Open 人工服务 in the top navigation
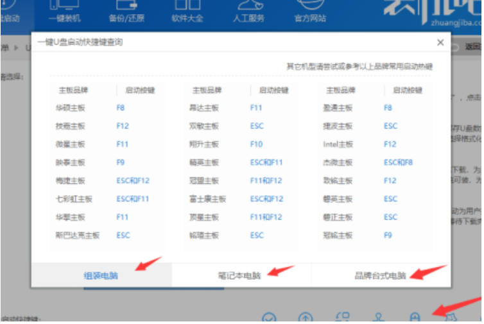The height and width of the screenshot is (324, 484). click(x=249, y=12)
